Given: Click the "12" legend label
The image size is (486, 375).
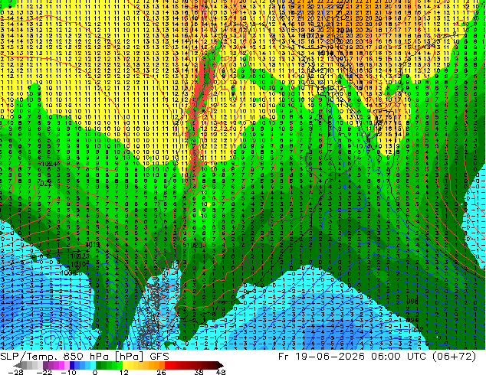Looking at the screenshot, I should (123, 372).
